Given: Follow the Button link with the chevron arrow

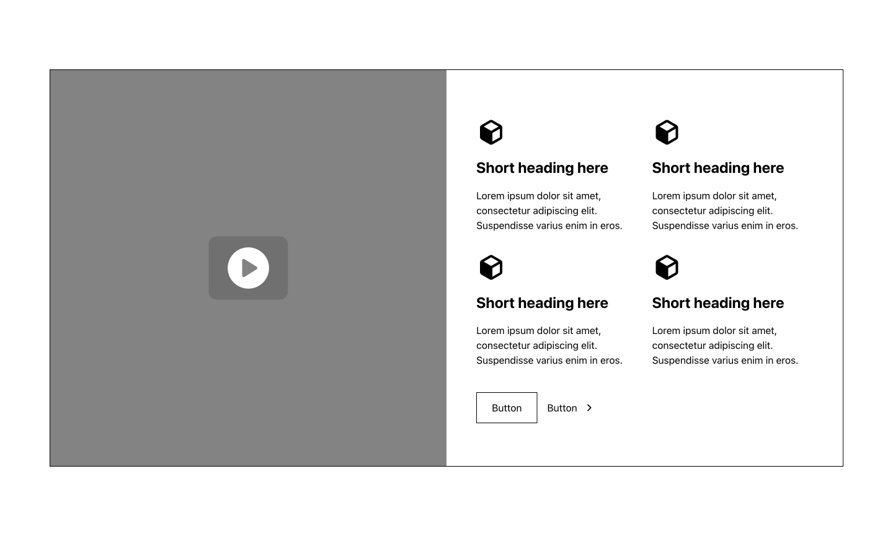Looking at the screenshot, I should coord(570,408).
